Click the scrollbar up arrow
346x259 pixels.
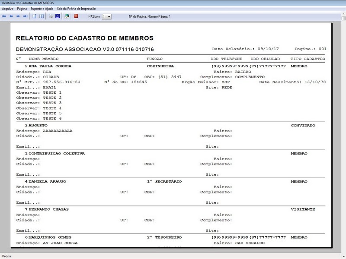pyautogui.click(x=343, y=14)
